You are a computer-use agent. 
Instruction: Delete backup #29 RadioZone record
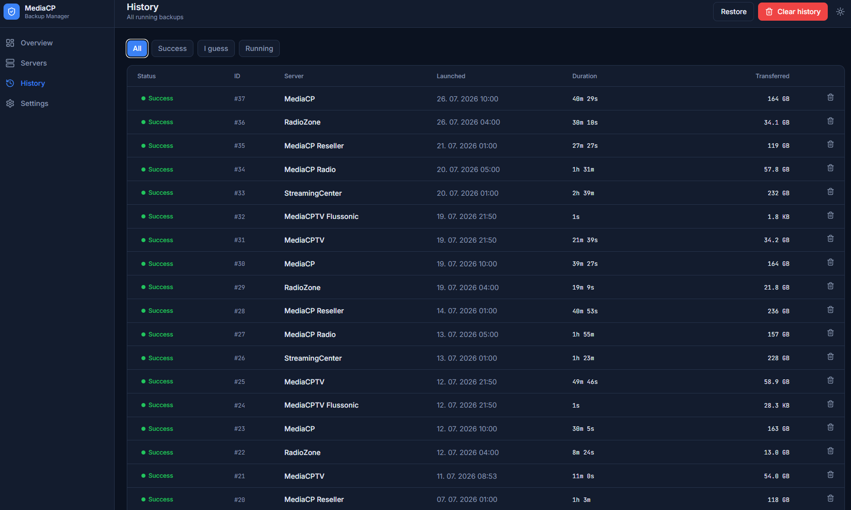[830, 286]
